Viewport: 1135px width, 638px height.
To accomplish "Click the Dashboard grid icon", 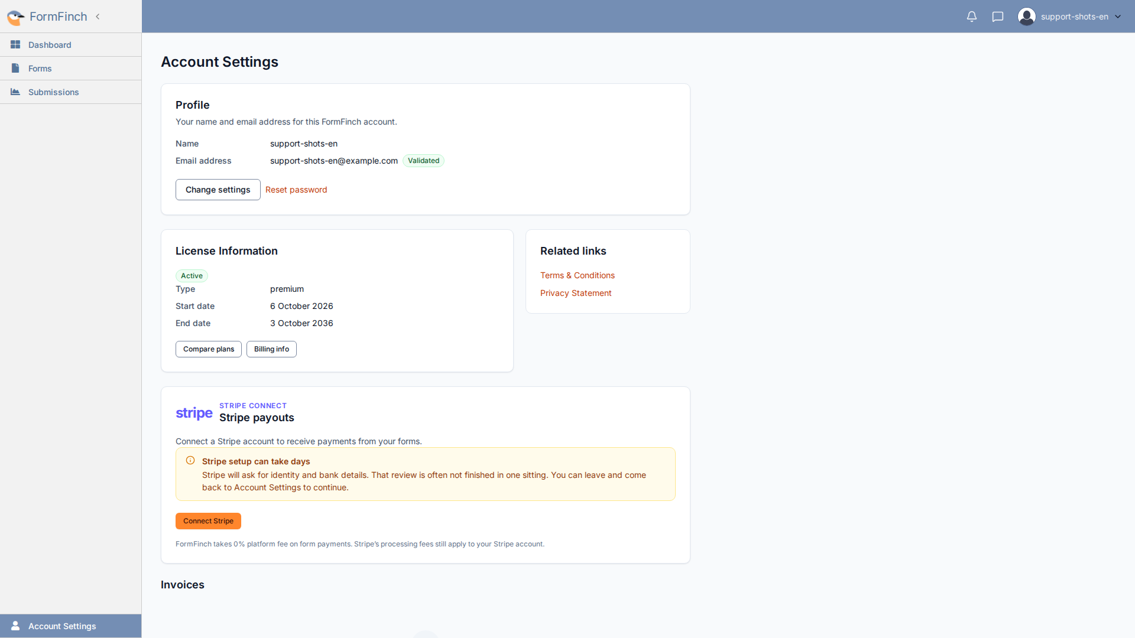I will [15, 45].
